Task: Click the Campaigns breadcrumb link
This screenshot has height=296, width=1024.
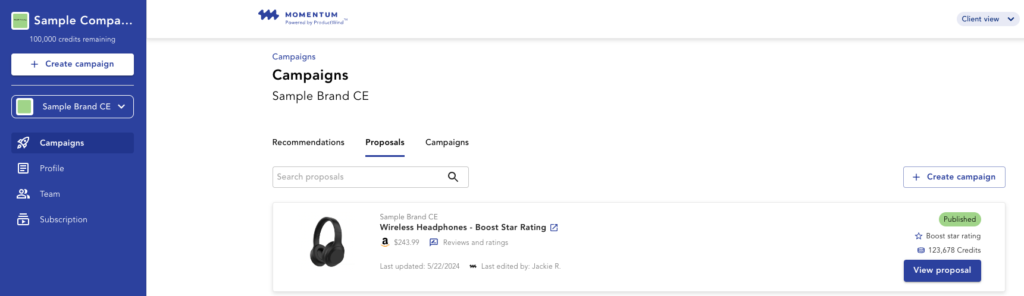Action: click(294, 57)
